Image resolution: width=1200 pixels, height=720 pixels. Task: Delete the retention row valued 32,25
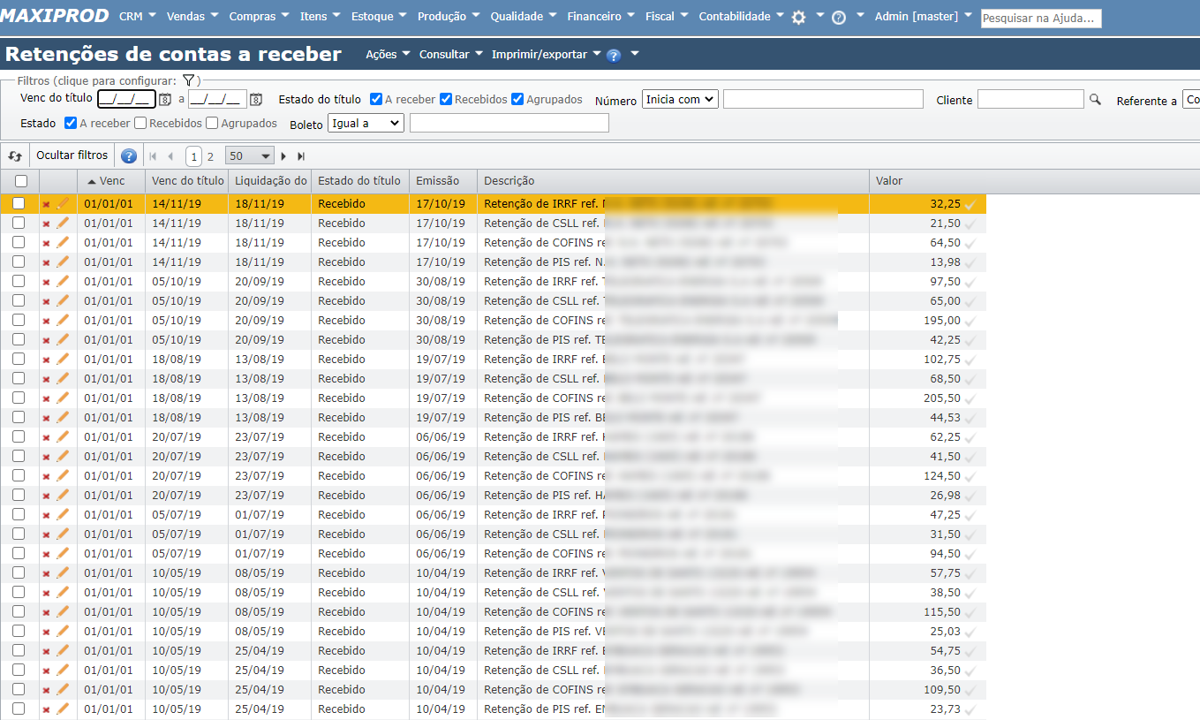tap(46, 204)
